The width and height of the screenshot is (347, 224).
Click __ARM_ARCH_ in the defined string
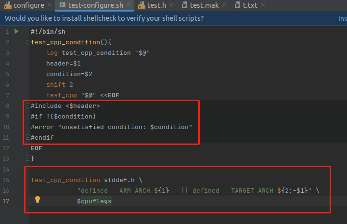click(x=133, y=191)
